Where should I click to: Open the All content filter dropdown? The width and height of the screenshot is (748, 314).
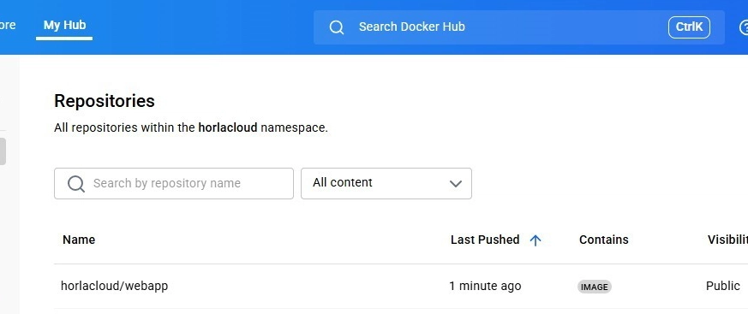pos(386,183)
